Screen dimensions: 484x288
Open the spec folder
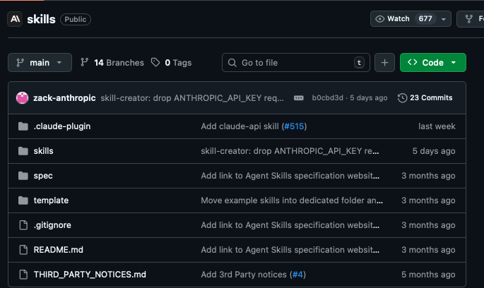pyautogui.click(x=43, y=176)
